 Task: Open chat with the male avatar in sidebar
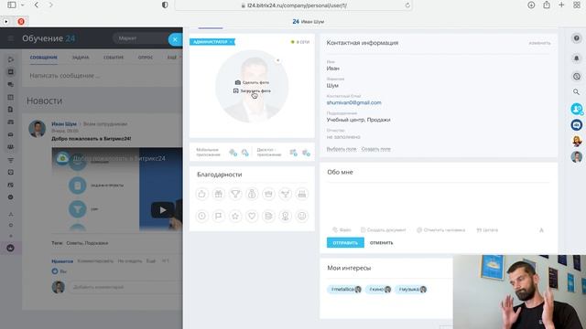coord(577,156)
